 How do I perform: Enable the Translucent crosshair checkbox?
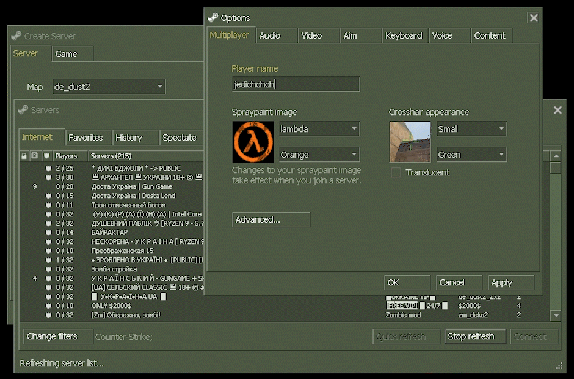point(396,172)
